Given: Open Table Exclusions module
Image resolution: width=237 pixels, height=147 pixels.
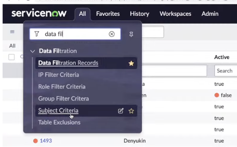Looking at the screenshot, I should pos(59,122).
